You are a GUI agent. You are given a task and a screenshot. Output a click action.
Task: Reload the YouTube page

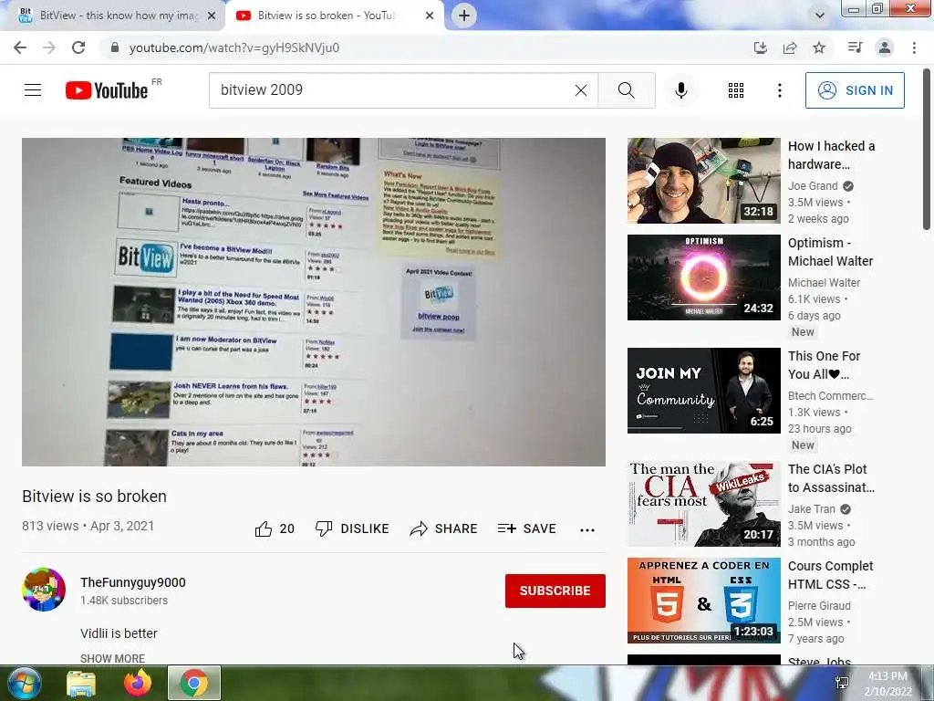point(78,47)
